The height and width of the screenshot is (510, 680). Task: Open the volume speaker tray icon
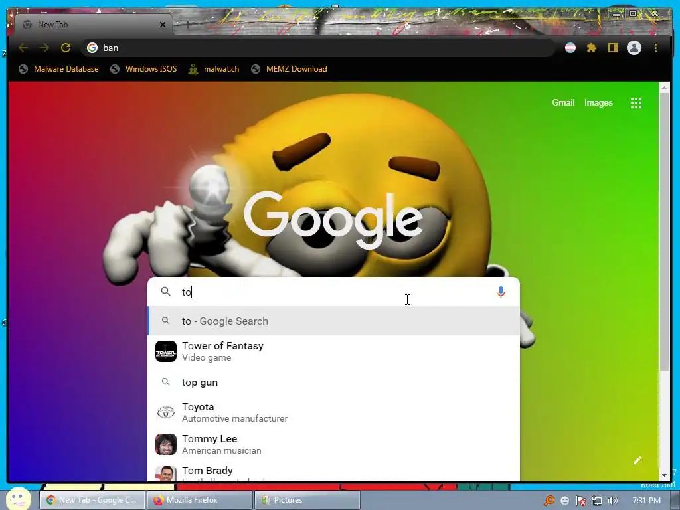[x=613, y=501]
